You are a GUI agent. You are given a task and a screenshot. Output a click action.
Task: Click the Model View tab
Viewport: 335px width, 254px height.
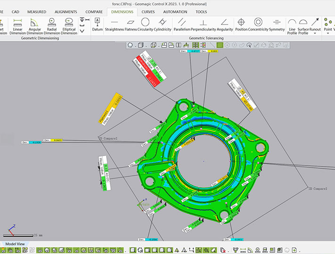[x=16, y=244]
